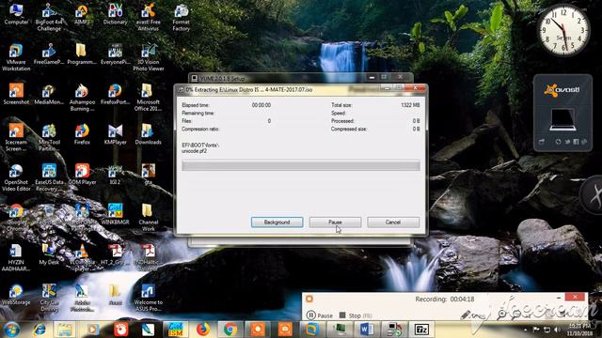Open ISM app from taskbar
This screenshot has height=338, width=602.
(x=176, y=330)
